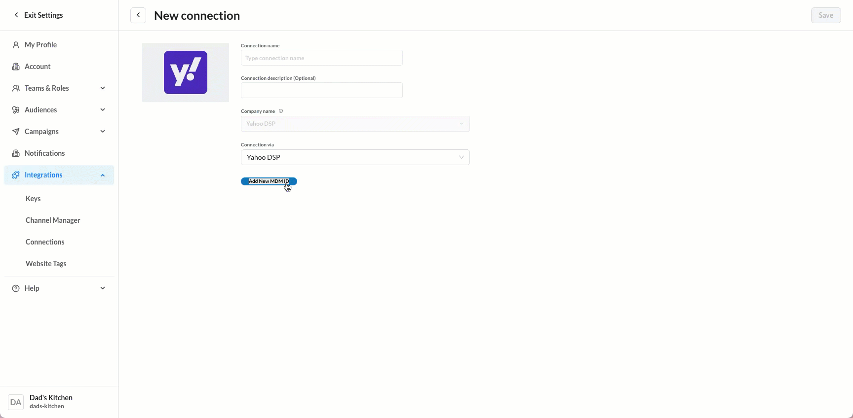Image resolution: width=853 pixels, height=418 pixels.
Task: Open the Connection via dropdown
Action: pos(355,157)
